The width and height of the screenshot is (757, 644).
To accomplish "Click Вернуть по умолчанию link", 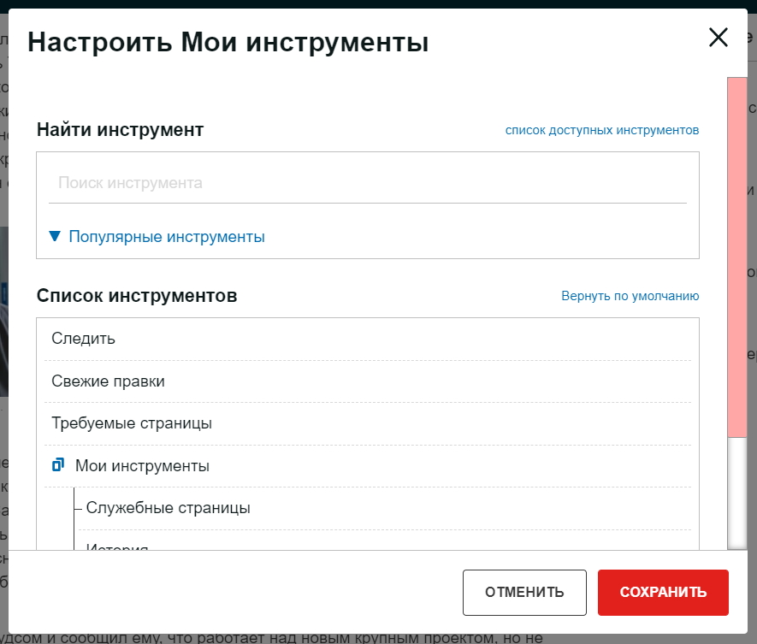I will (x=630, y=296).
